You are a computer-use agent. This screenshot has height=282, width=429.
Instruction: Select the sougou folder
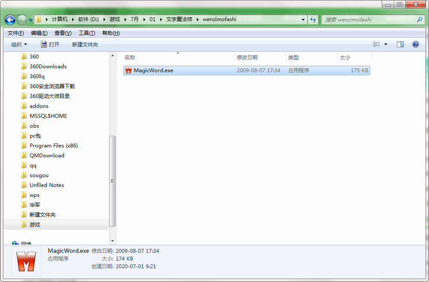(x=39, y=175)
